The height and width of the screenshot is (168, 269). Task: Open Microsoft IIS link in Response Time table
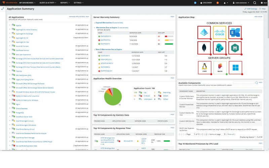coord(128,141)
